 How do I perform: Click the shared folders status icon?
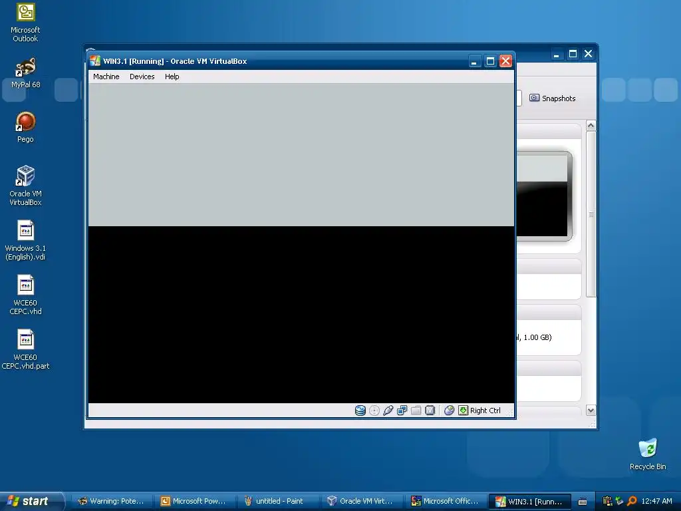point(416,410)
